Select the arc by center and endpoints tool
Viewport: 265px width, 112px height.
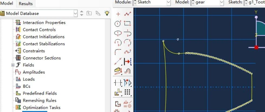[118, 43]
